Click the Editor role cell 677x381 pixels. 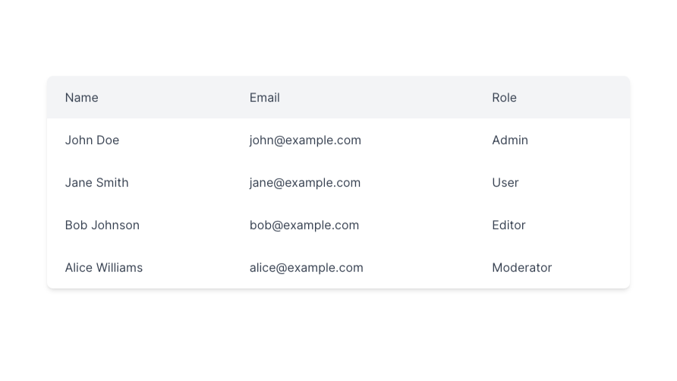[509, 225]
